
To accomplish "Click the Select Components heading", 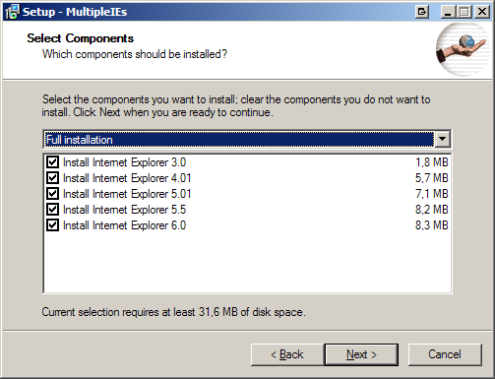I will pos(81,38).
